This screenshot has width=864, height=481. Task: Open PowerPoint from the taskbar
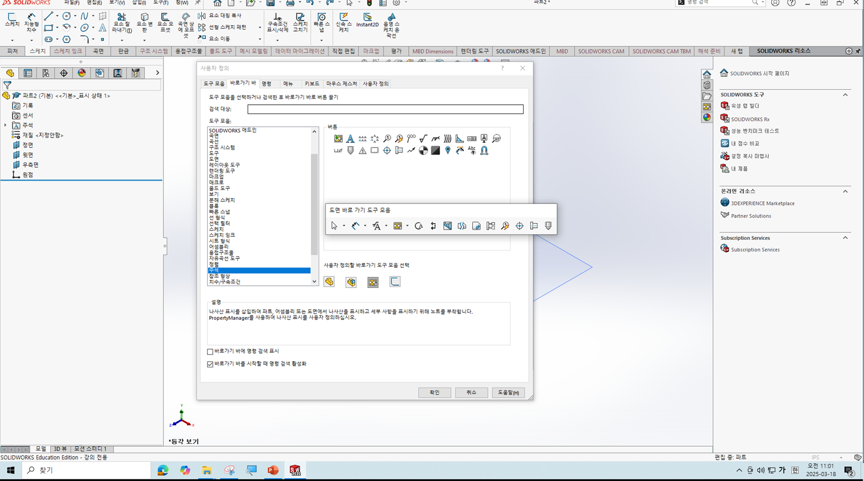pos(273,470)
